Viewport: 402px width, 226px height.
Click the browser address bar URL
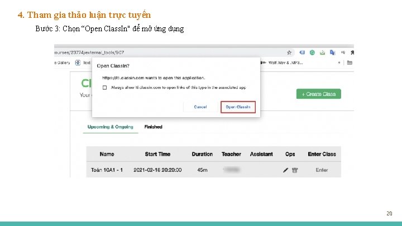pyautogui.click(x=89, y=52)
